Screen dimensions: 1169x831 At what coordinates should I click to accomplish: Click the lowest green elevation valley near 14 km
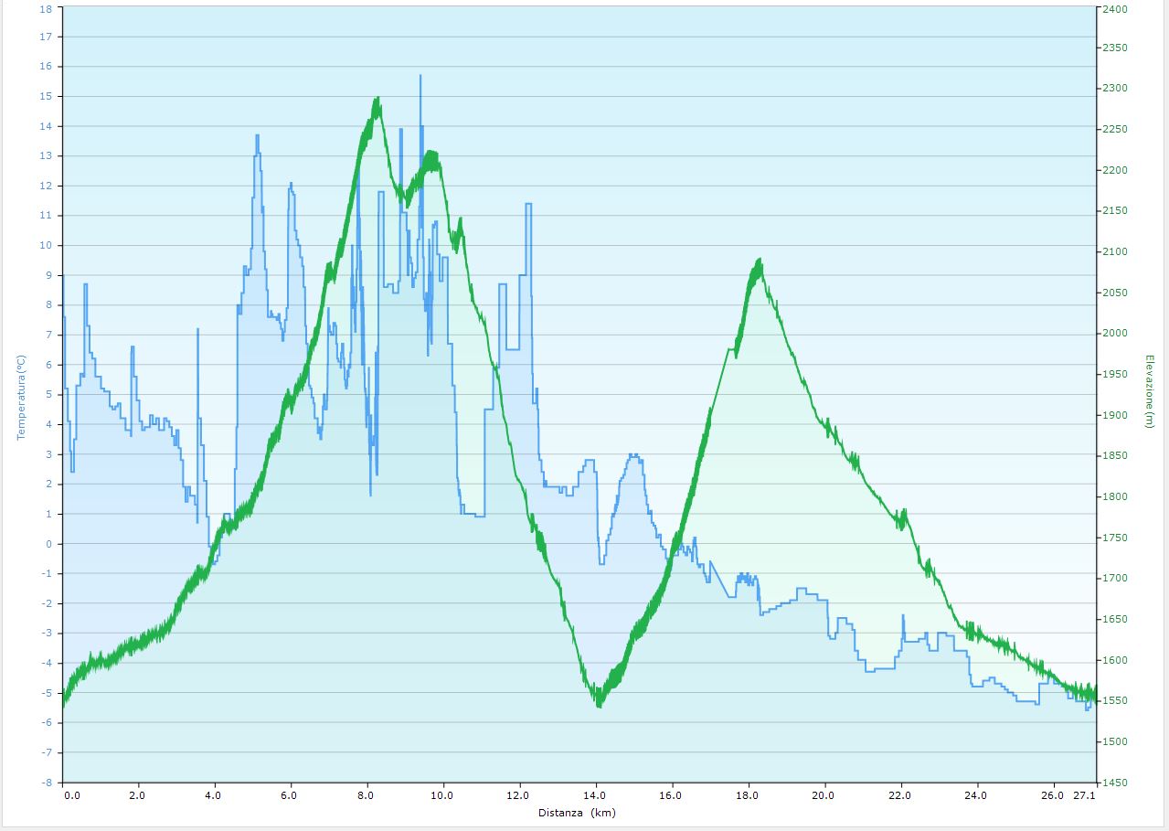point(599,705)
